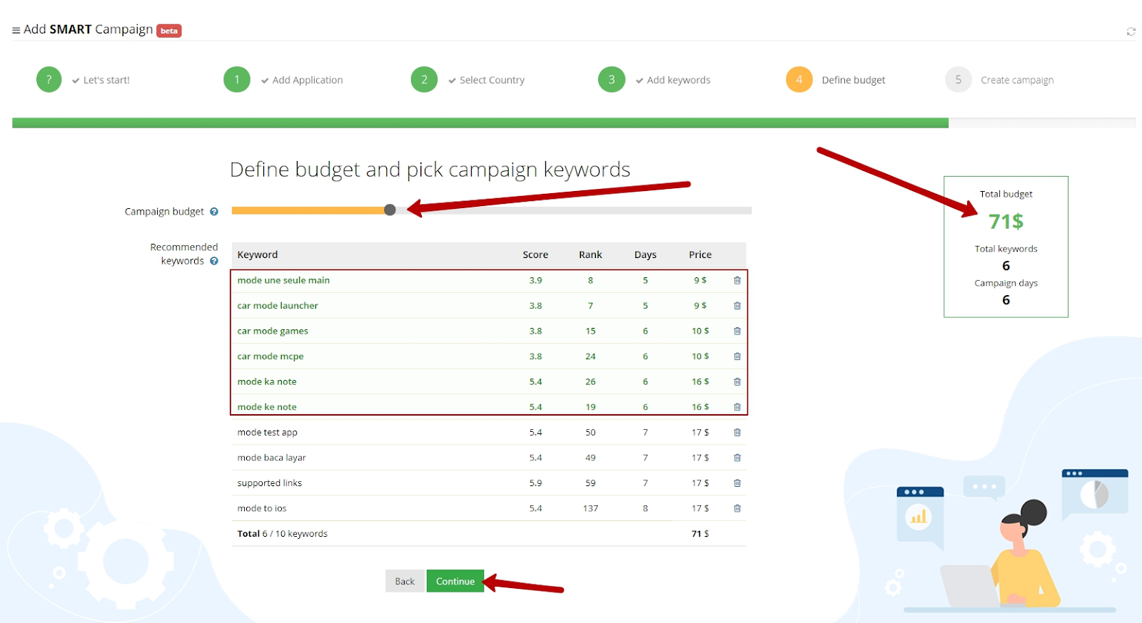Click the 137 rank value for 'mode to ios'
Screen dimensions: 1142x623
tap(590, 508)
